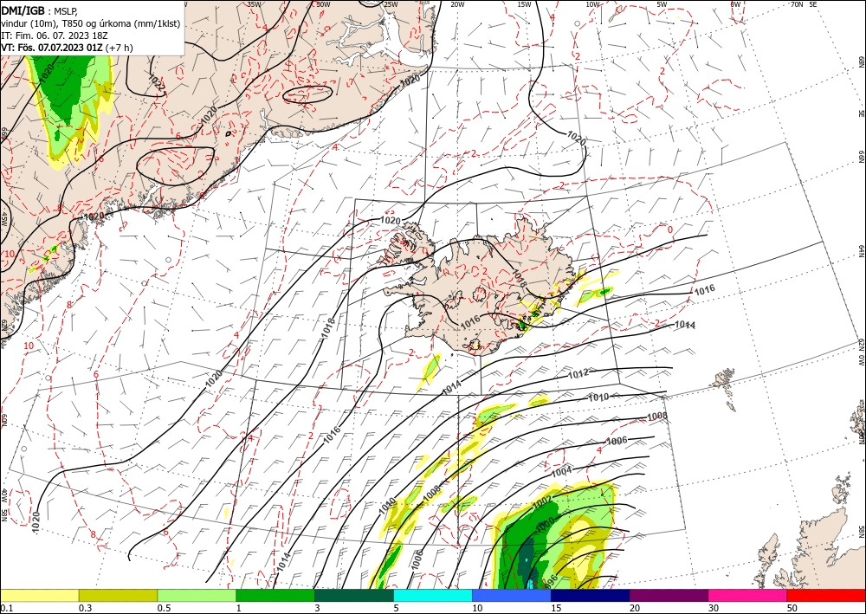Click the 'IT: Fim. 06. 07. 2023 18Z' line
866x614 pixels.
[54, 36]
